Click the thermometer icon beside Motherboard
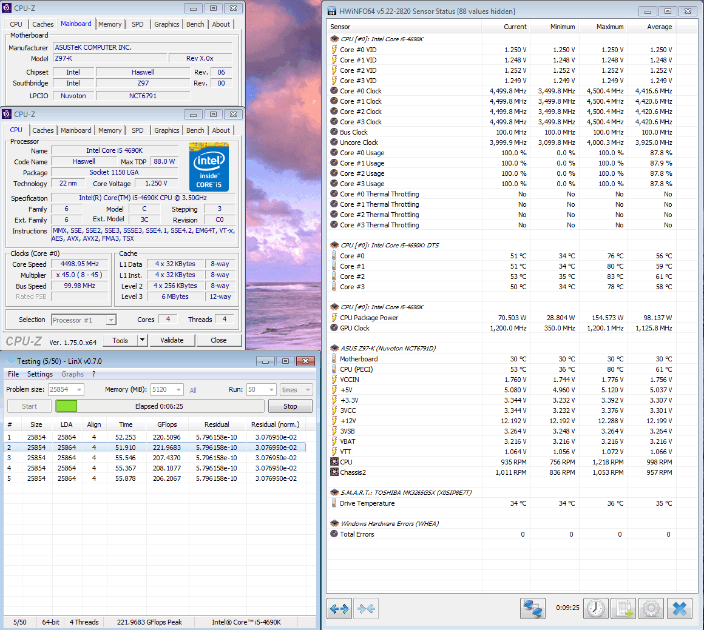The height and width of the screenshot is (630, 704). [x=334, y=359]
